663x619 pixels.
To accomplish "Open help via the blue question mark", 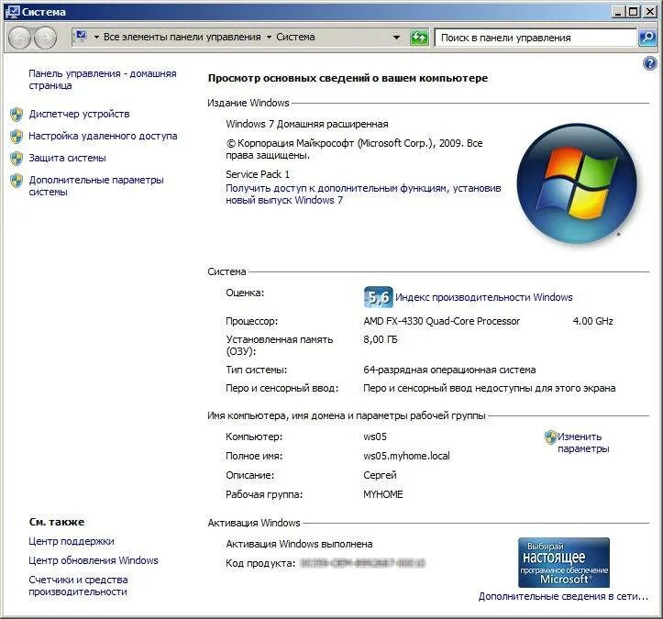I will pyautogui.click(x=649, y=64).
